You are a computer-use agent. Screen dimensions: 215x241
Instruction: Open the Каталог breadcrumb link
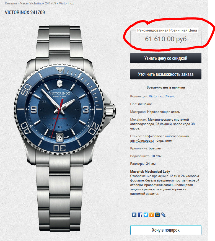coord(11,3)
